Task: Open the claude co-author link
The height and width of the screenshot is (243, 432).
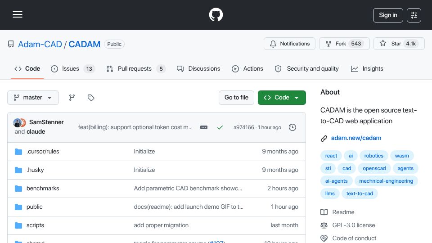Action: (36, 132)
